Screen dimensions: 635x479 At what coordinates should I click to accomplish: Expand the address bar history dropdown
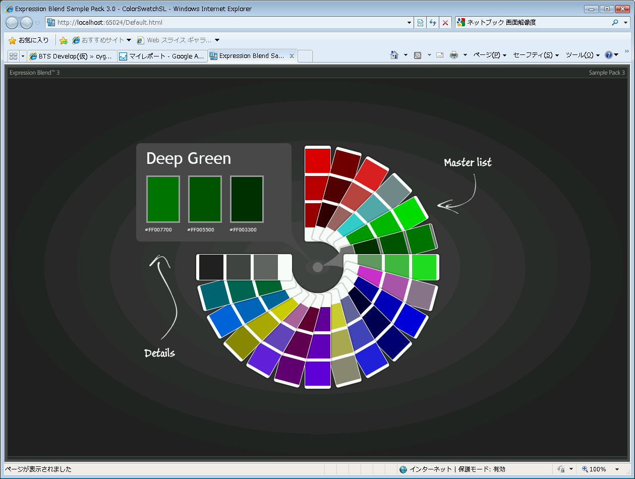(x=409, y=23)
